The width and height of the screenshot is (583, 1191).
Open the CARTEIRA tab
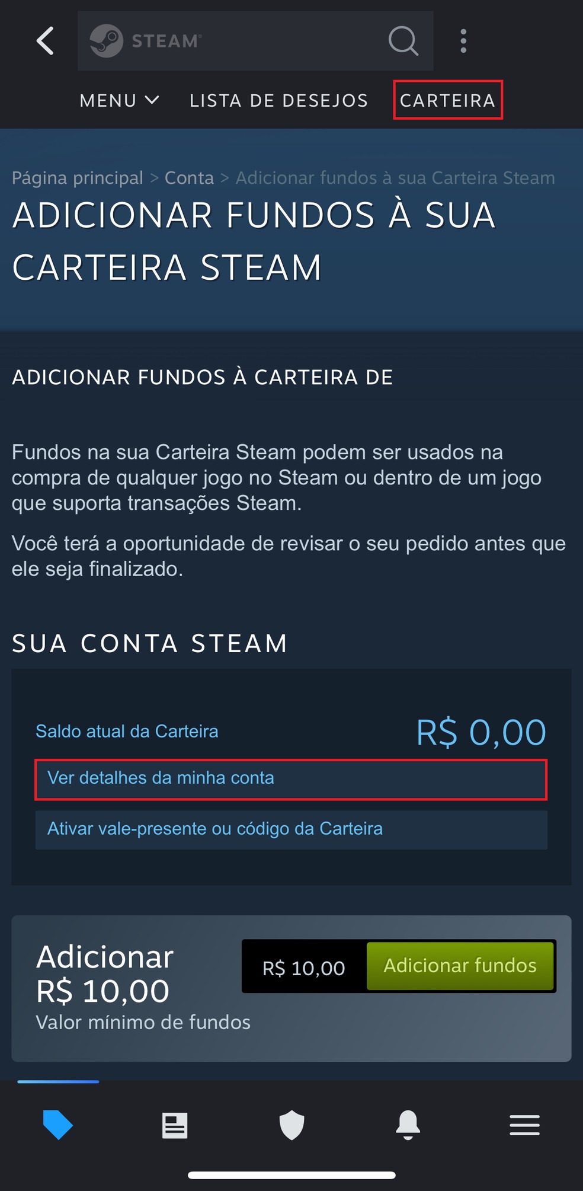(x=448, y=100)
